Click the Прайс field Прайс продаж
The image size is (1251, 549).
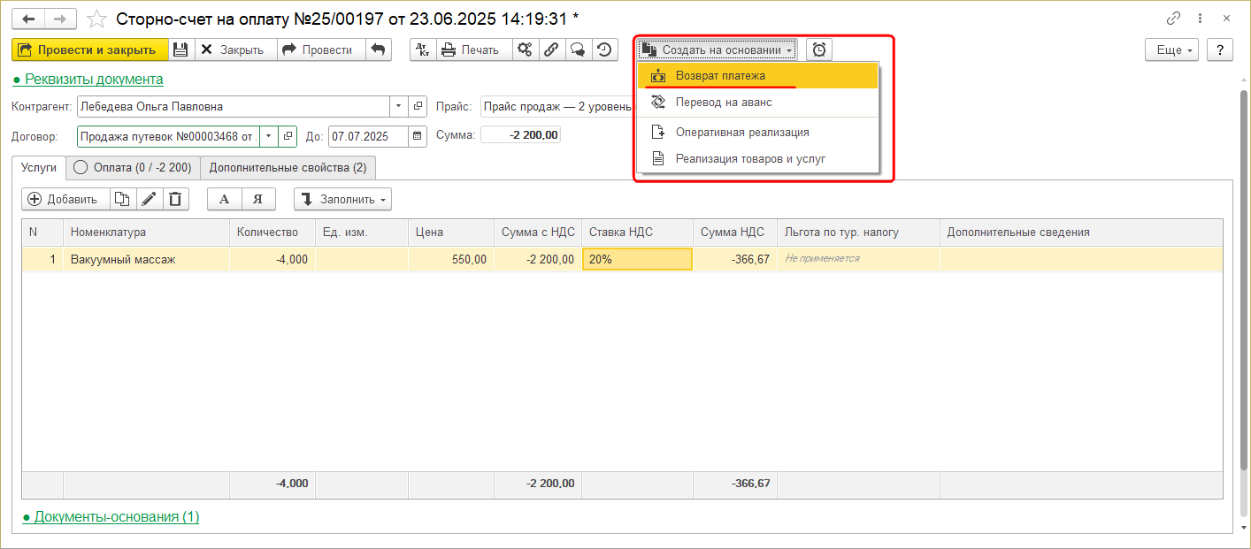[557, 106]
